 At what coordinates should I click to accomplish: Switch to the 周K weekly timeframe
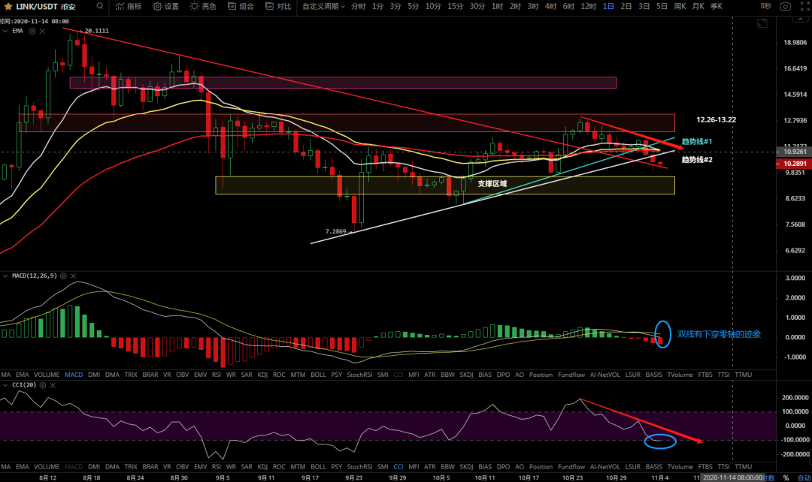coord(680,6)
